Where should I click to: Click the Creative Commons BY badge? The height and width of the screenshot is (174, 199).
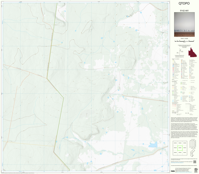pyautogui.click(x=173, y=171)
